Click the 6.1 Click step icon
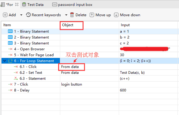This screenshot has width=179, height=115. [x=16, y=67]
